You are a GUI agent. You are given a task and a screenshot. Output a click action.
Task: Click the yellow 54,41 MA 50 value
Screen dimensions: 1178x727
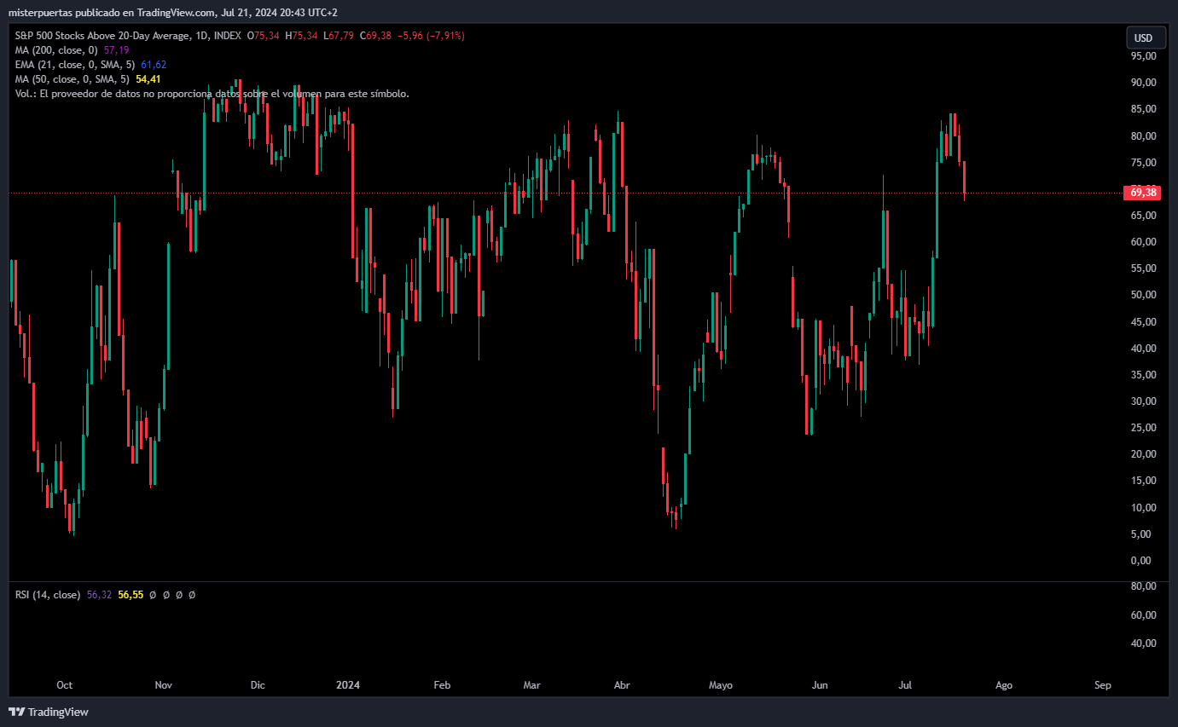[x=148, y=79]
